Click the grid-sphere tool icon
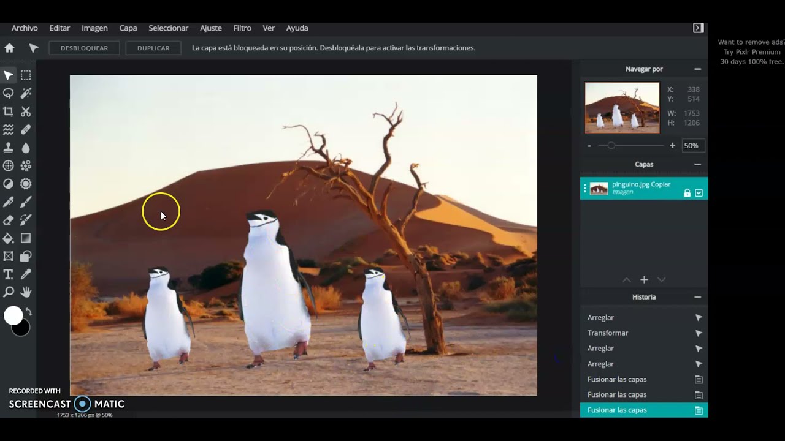This screenshot has width=785, height=441. (x=9, y=165)
